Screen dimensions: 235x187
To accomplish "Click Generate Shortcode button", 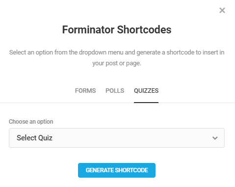I will [117, 170].
